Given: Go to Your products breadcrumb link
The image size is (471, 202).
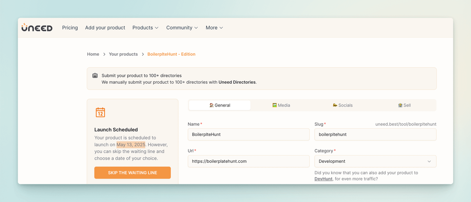Looking at the screenshot, I should (123, 54).
